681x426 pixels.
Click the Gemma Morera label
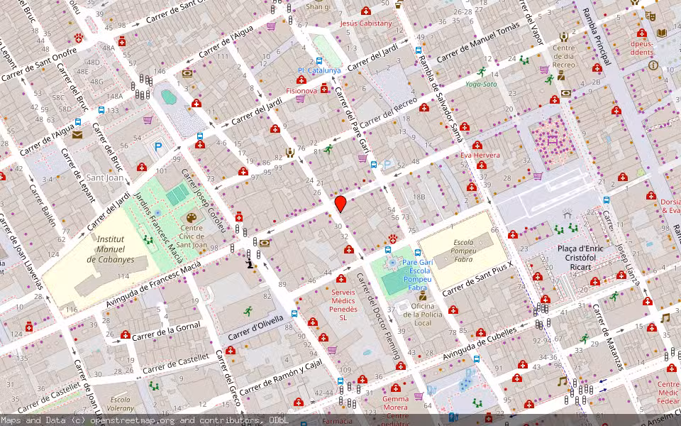395,403
